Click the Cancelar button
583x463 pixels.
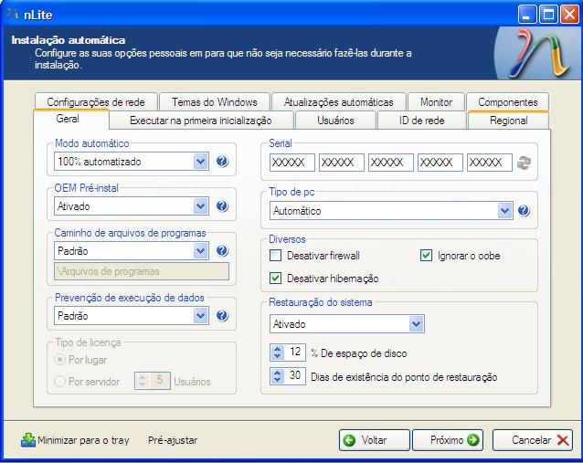tap(533, 440)
